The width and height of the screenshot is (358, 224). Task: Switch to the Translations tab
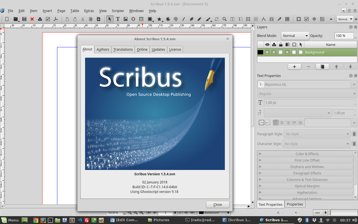(123, 49)
